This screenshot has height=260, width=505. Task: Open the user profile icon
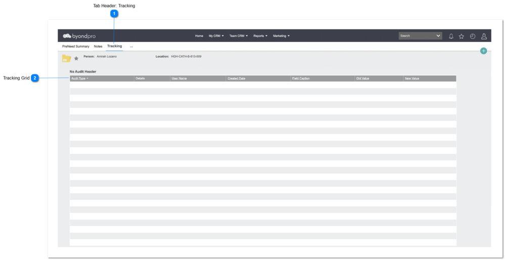[x=484, y=36]
